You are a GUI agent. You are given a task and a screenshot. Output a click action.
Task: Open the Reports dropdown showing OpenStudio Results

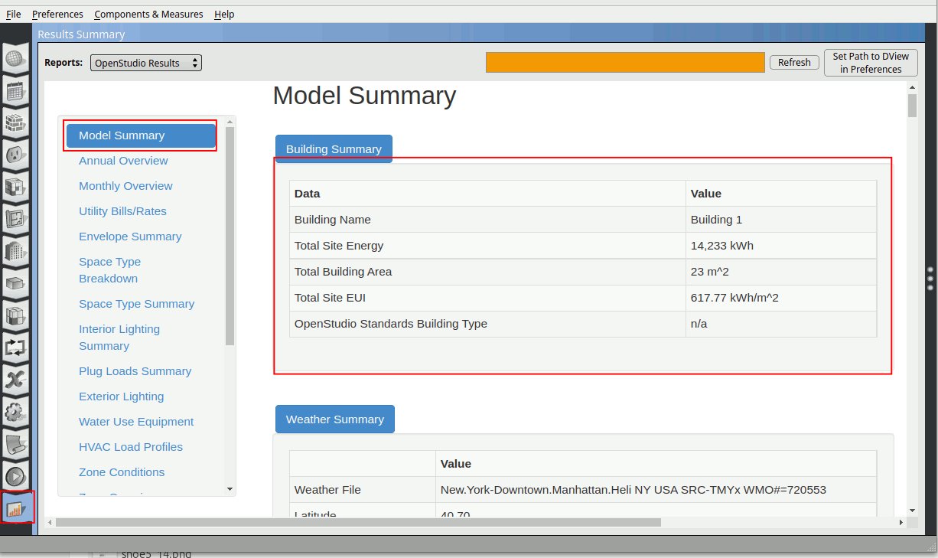point(146,63)
